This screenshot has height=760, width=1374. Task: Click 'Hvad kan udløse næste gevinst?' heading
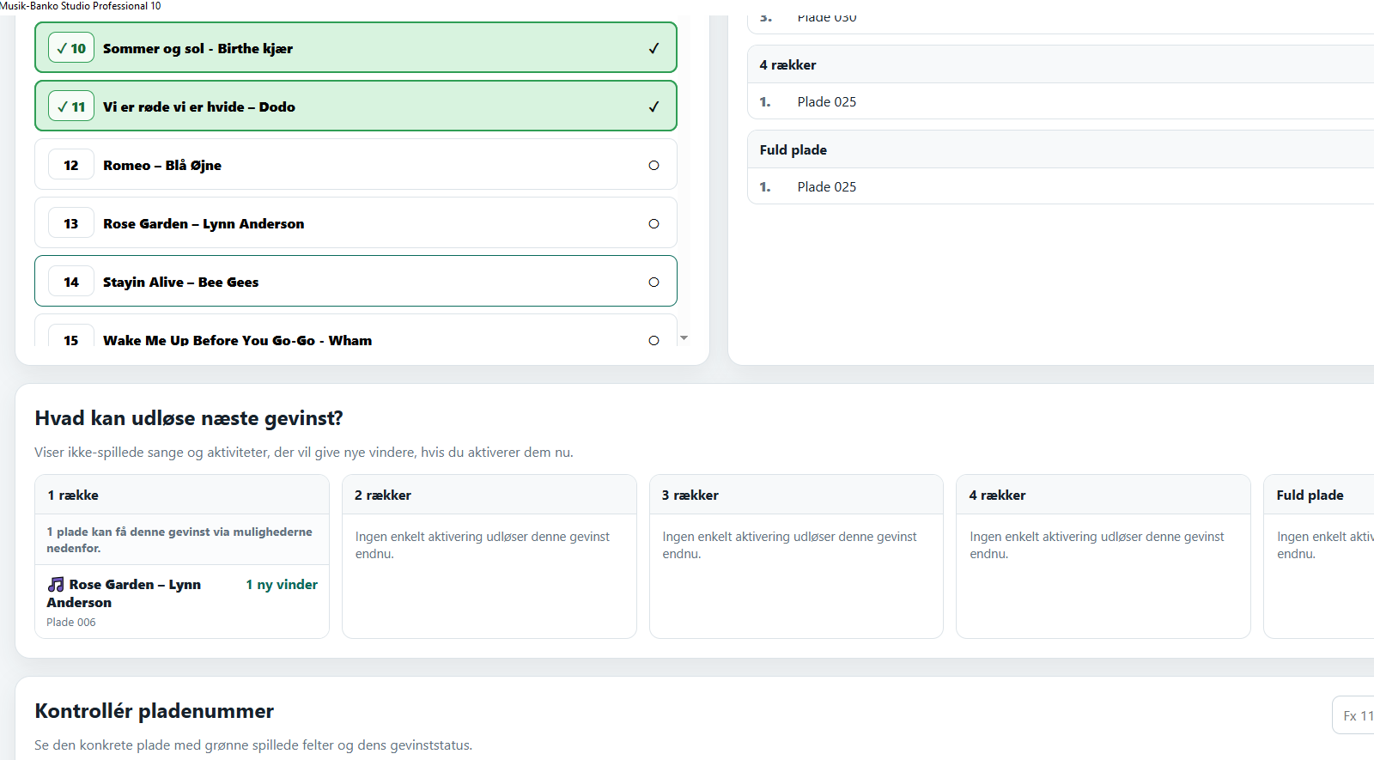[x=189, y=418]
